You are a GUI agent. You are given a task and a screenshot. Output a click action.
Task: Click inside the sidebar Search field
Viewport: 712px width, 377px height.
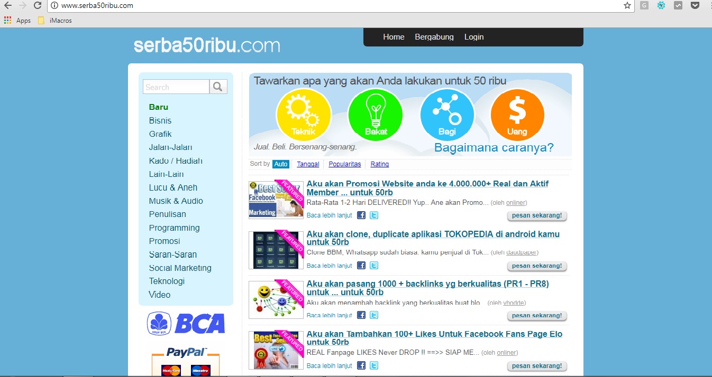click(x=176, y=86)
